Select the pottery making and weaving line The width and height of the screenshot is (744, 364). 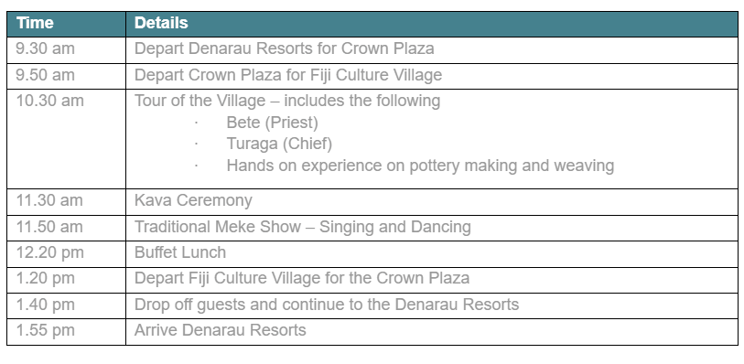[x=420, y=166]
